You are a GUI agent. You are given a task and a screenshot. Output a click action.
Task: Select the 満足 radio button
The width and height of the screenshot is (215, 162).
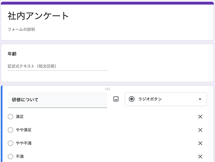coord(10,117)
